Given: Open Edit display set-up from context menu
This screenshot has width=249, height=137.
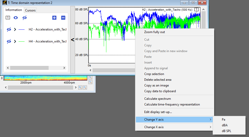Looking at the screenshot, I should (158, 112).
